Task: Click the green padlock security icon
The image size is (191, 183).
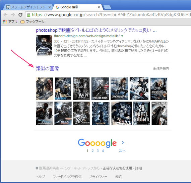Action: [28, 15]
